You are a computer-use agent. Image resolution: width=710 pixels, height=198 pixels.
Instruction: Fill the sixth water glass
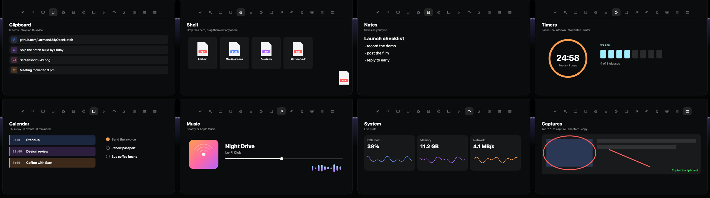point(643,54)
